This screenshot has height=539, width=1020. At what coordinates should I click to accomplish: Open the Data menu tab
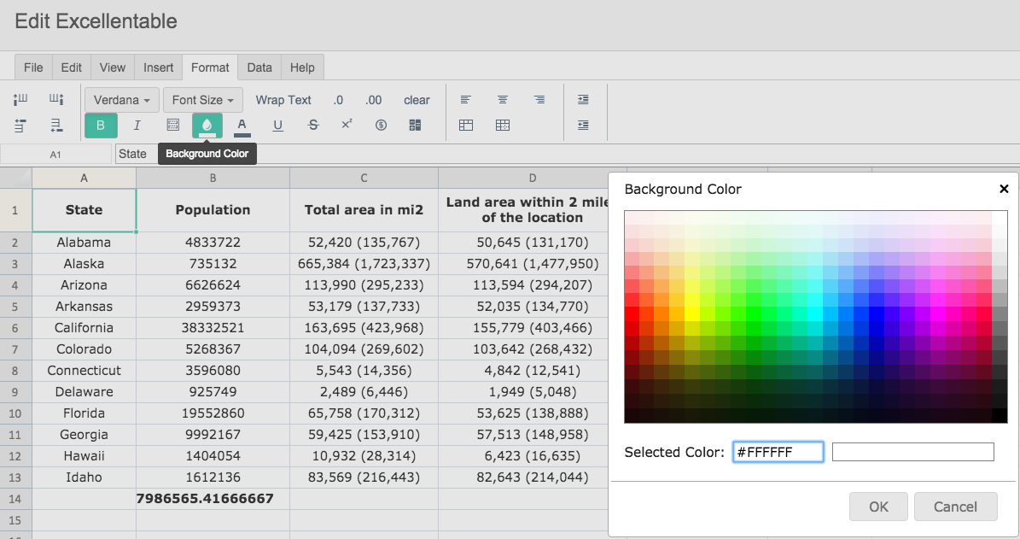[259, 67]
